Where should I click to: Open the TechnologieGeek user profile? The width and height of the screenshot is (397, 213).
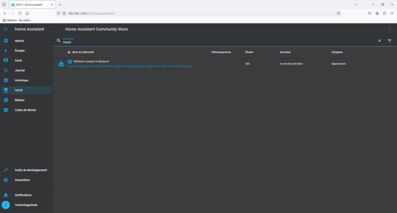click(x=26, y=205)
